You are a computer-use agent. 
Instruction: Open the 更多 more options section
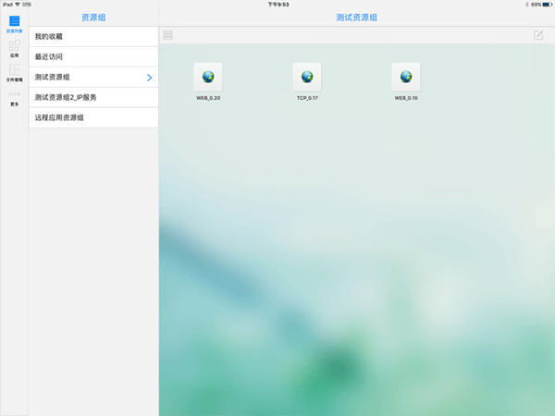14,98
